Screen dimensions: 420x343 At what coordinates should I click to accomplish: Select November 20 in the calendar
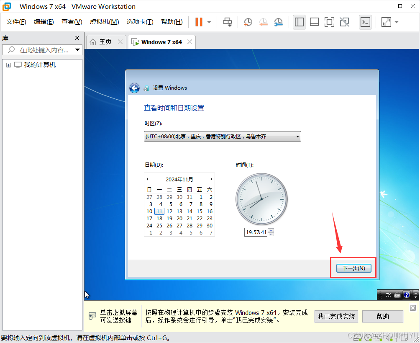[x=179, y=219]
